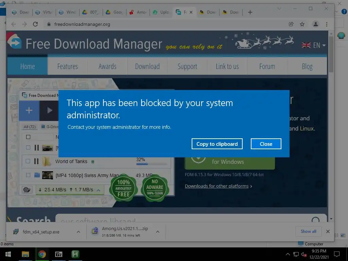The height and width of the screenshot is (261, 348).
Task: Open File Explorer from taskbar
Action: [25, 254]
